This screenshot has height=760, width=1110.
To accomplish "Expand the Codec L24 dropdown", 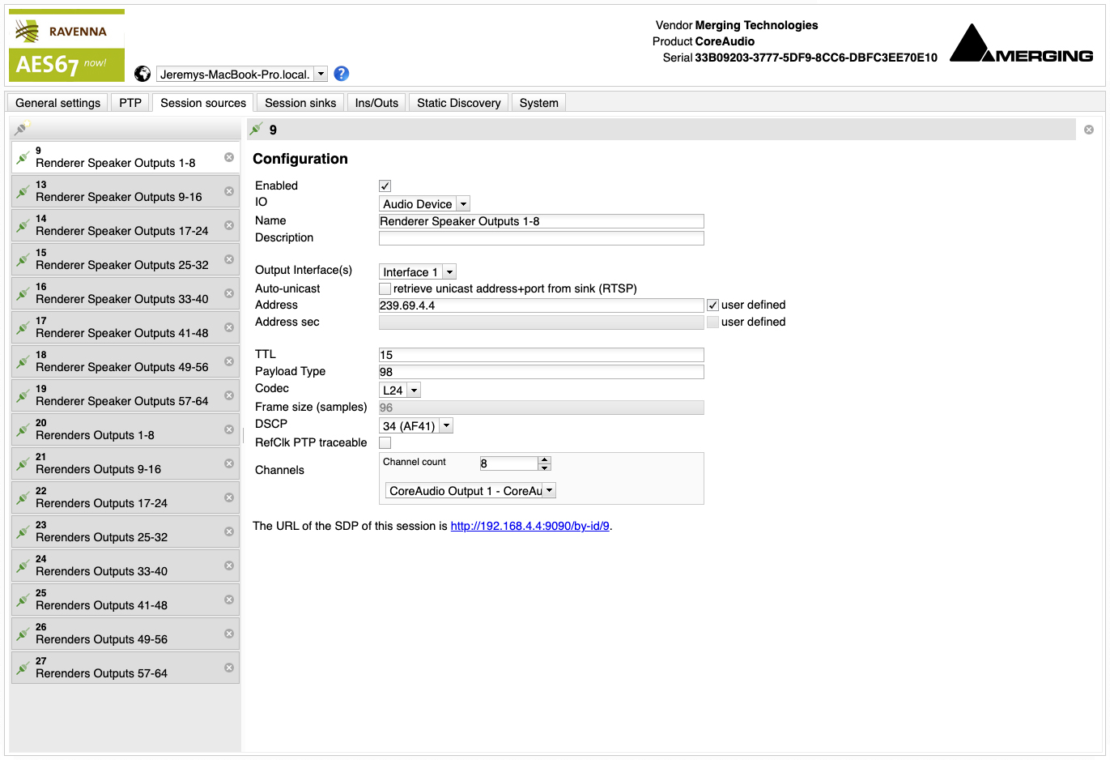I will coord(400,391).
